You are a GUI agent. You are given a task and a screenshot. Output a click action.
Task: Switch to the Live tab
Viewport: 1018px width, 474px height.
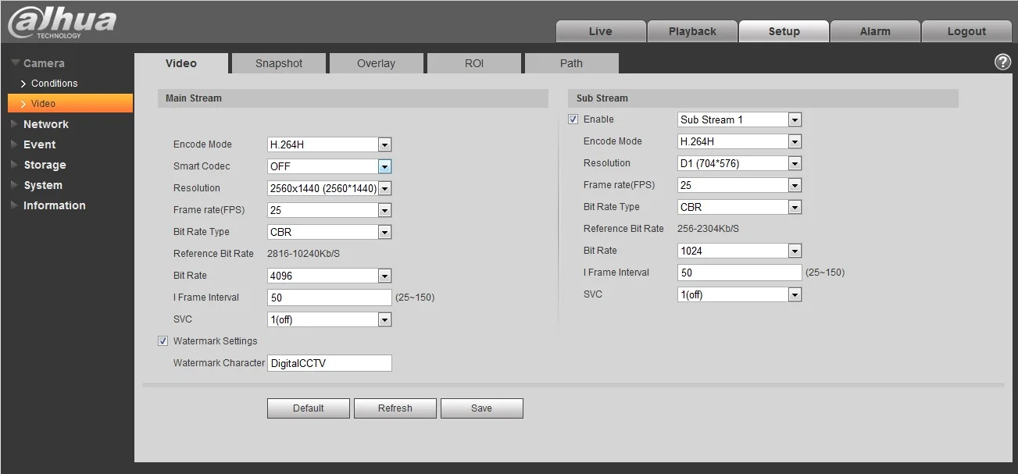600,31
